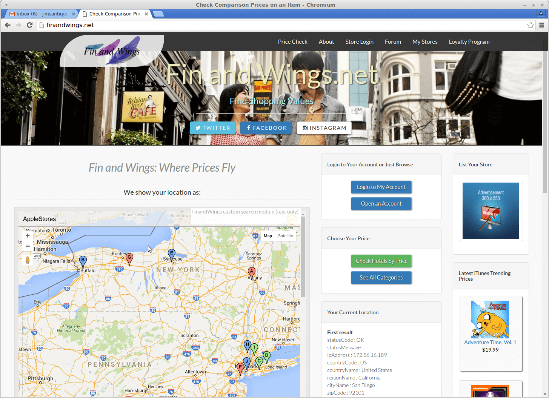The height and width of the screenshot is (398, 549).
Task: Click green map marker C
Action: [259, 363]
